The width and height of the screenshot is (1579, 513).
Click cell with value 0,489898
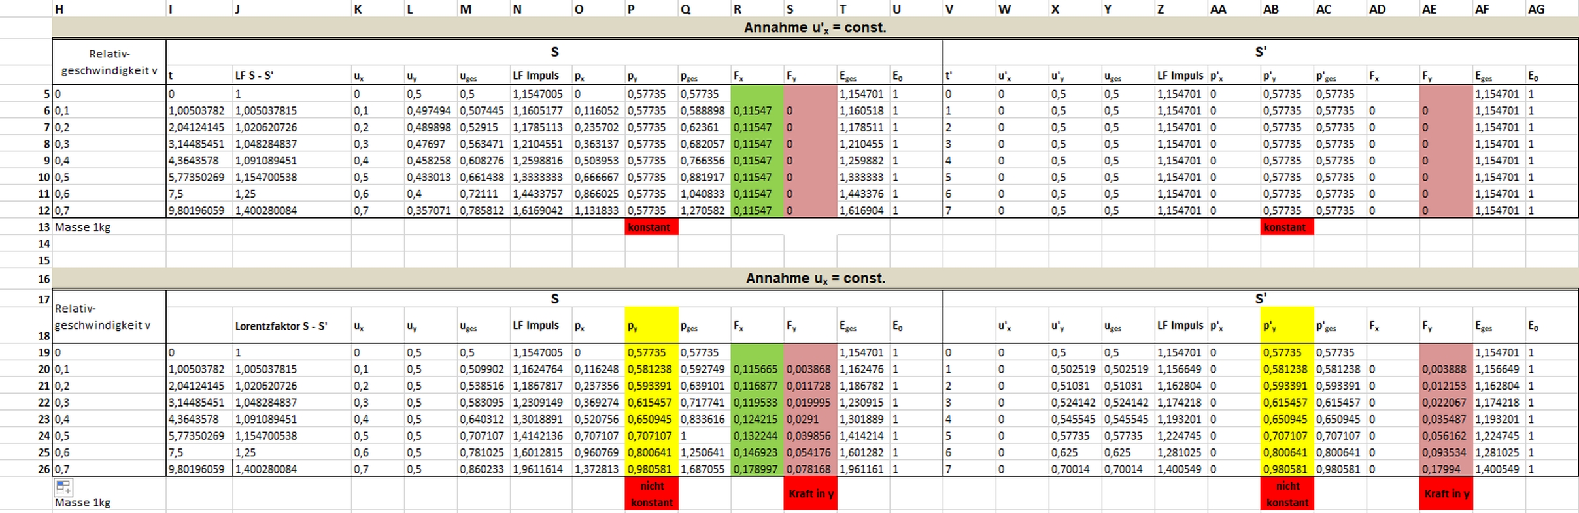[x=430, y=127]
